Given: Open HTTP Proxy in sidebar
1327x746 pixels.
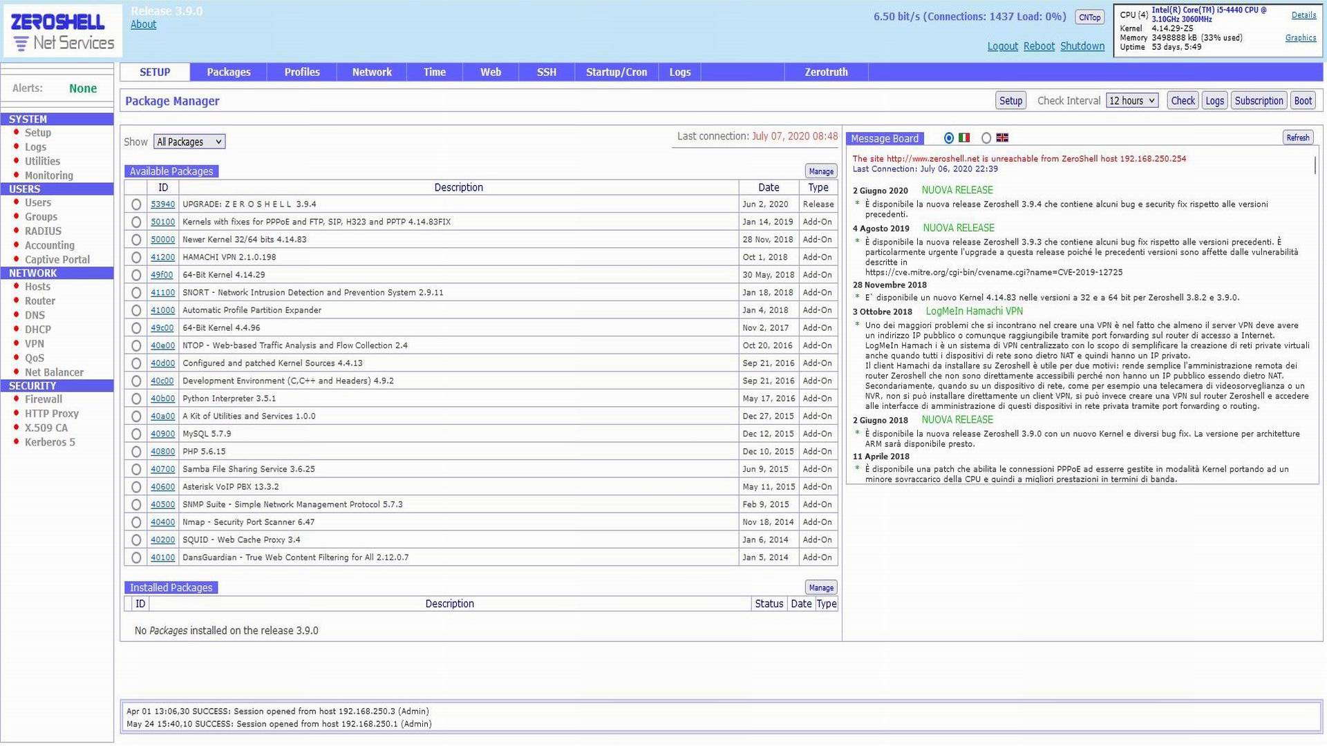Looking at the screenshot, I should pos(52,414).
